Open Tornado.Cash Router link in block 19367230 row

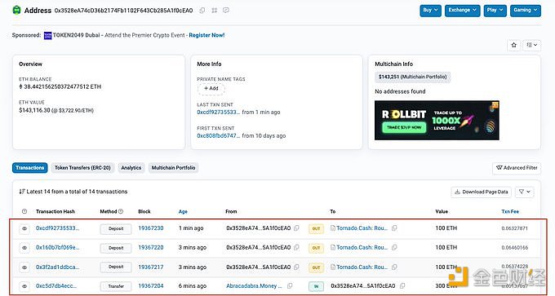point(362,228)
